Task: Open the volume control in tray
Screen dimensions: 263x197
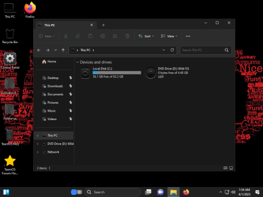Action: tap(233, 192)
